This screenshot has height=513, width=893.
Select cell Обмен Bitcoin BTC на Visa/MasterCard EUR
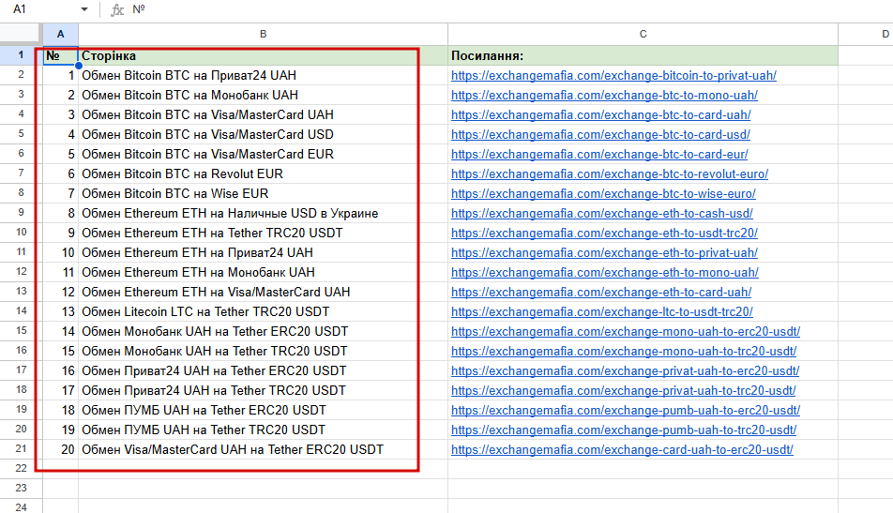pyautogui.click(x=263, y=155)
